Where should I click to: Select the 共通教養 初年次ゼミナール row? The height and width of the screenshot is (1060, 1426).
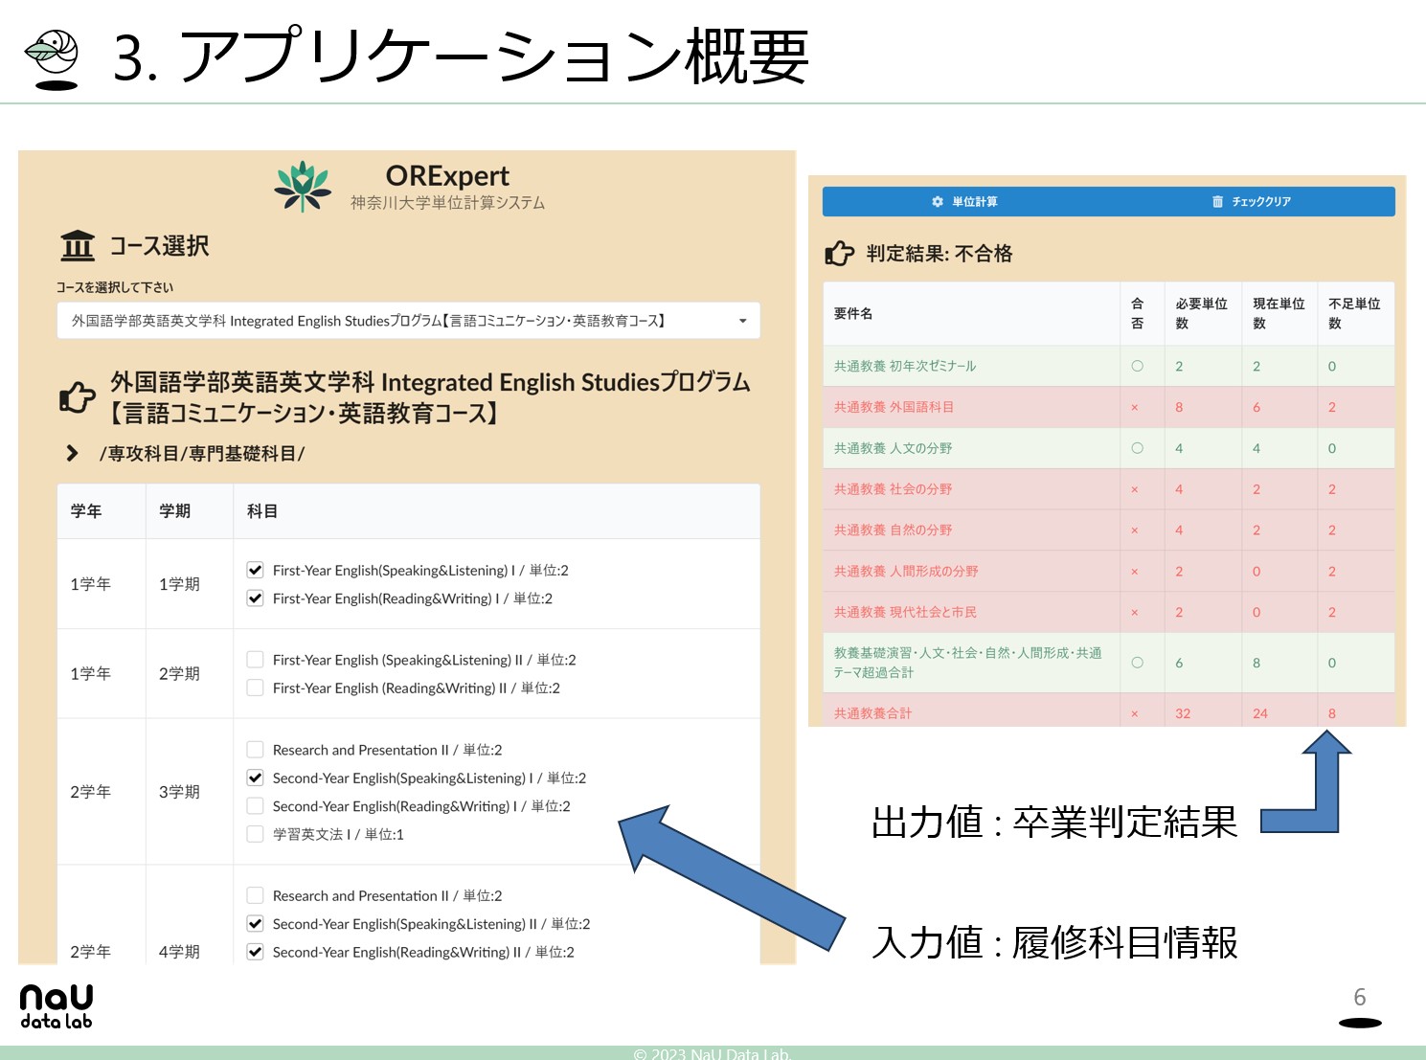[1108, 366]
